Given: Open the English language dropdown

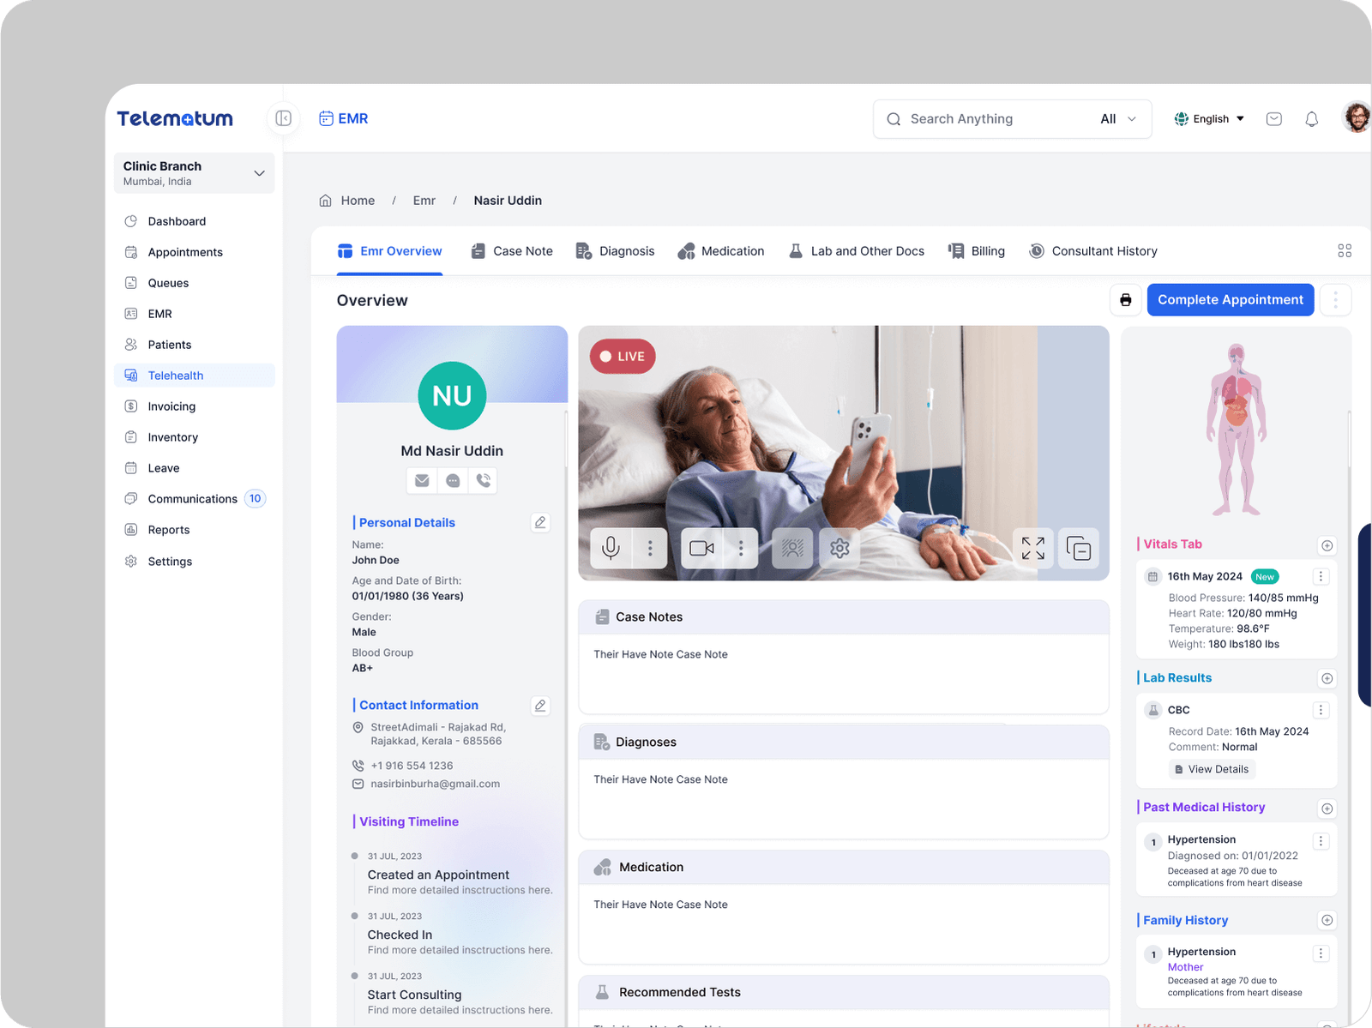Looking at the screenshot, I should 1209,119.
